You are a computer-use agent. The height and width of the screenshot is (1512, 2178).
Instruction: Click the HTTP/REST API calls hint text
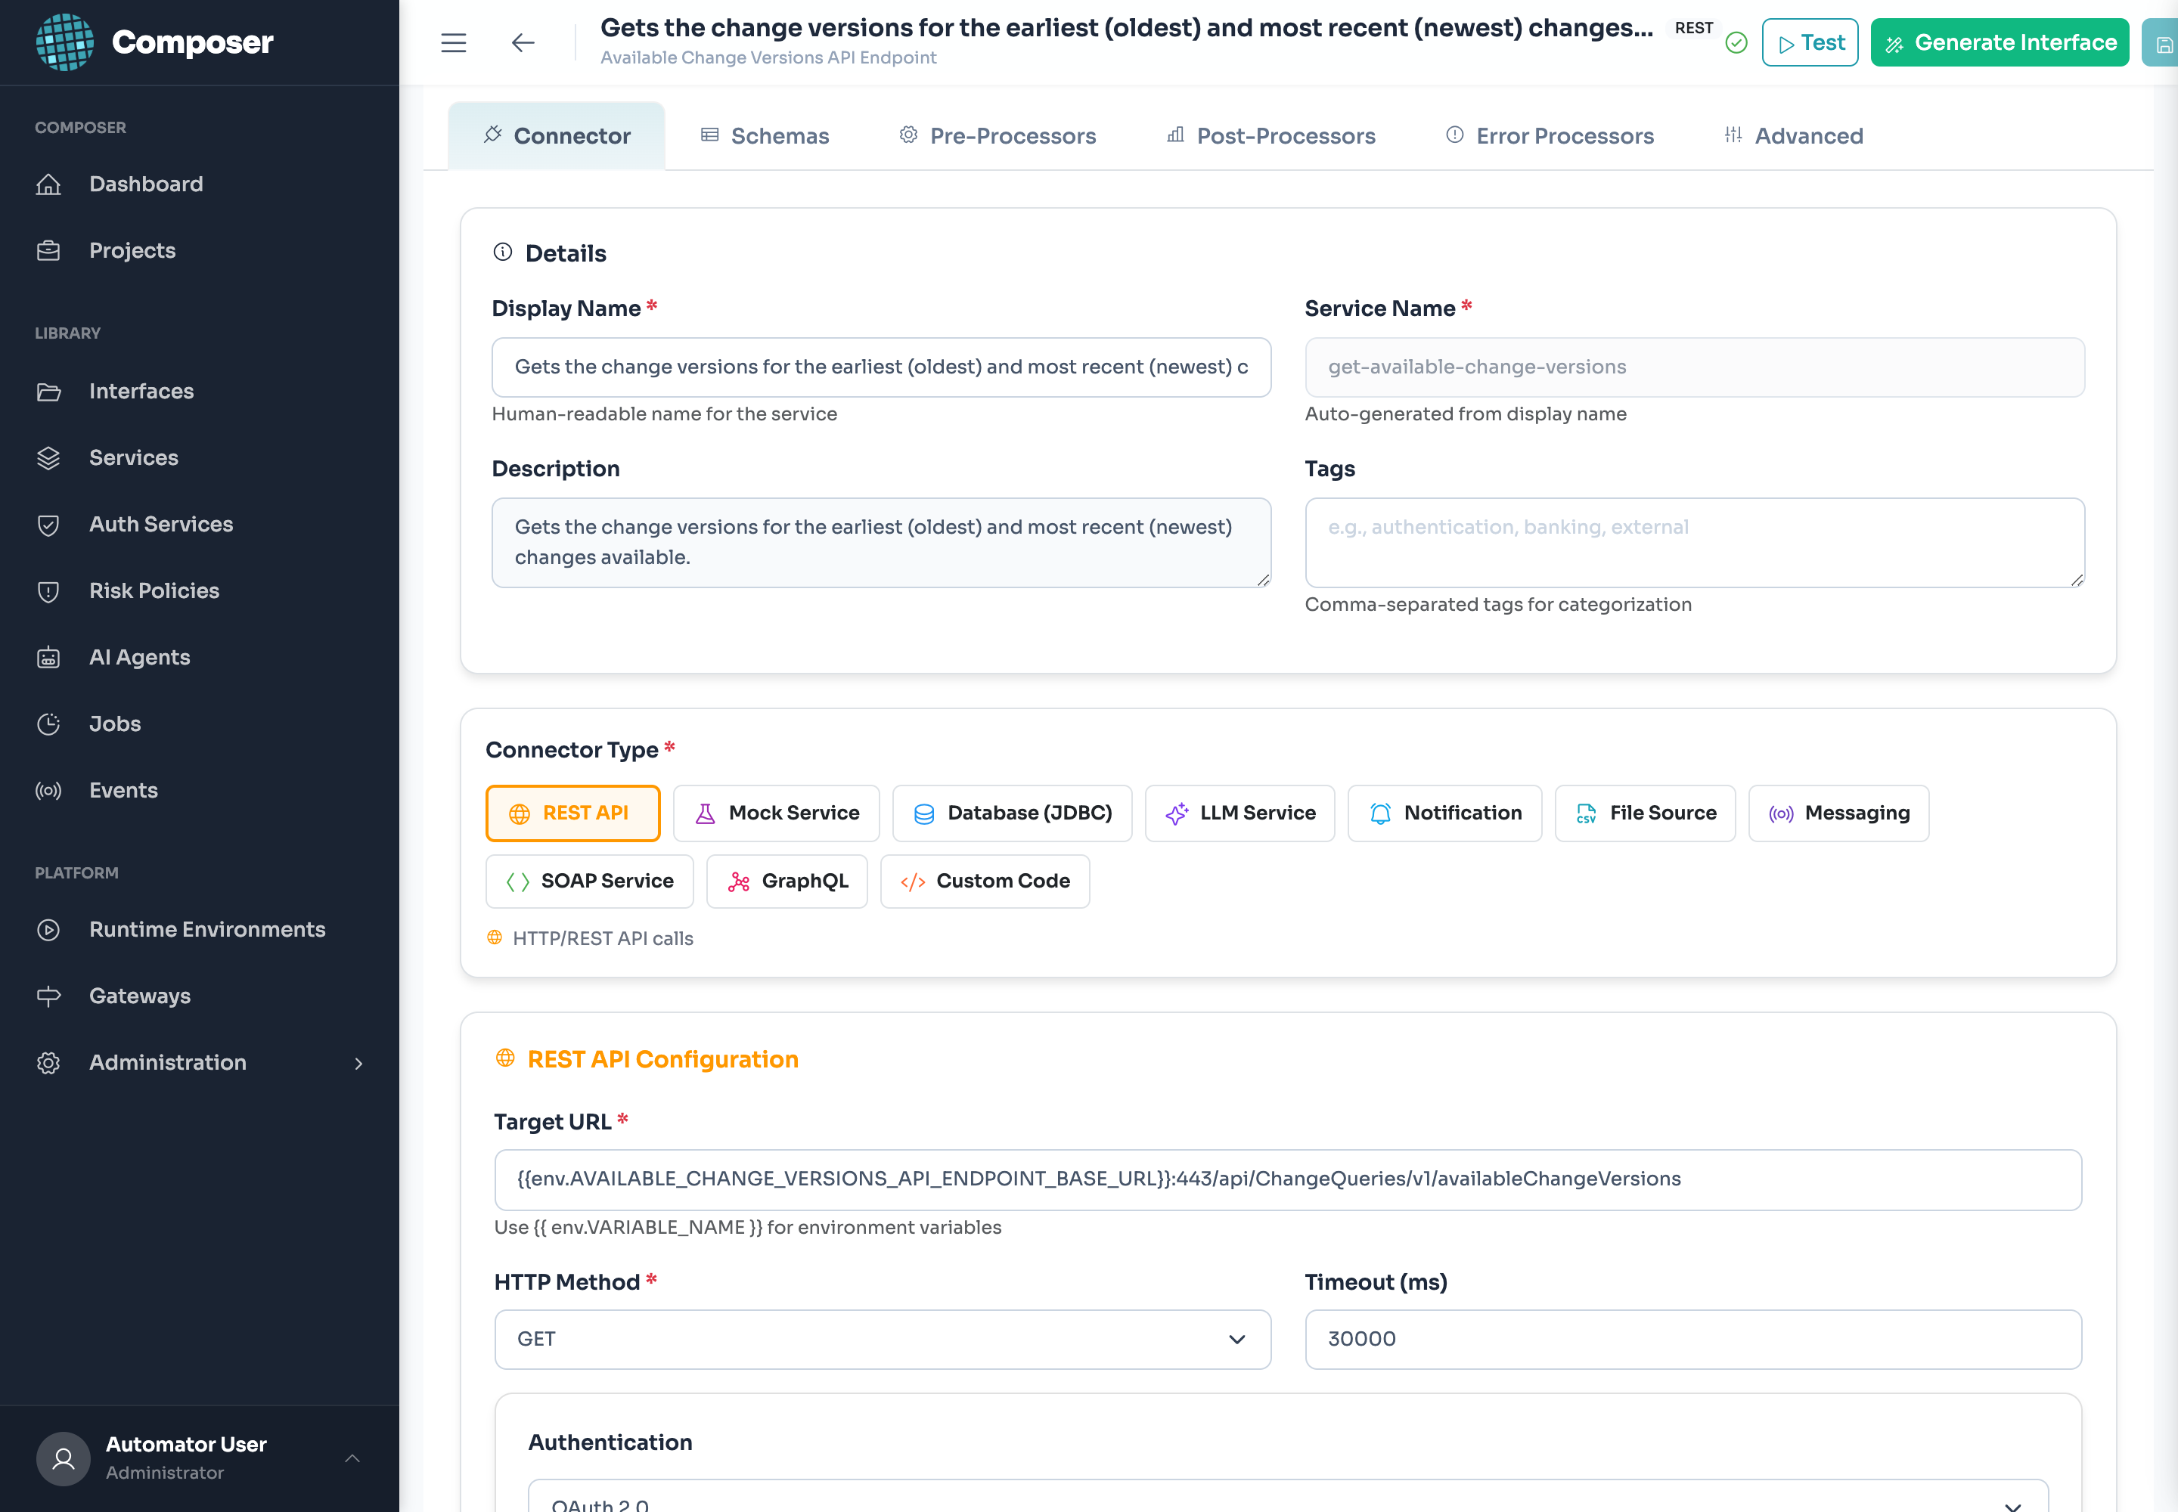point(603,938)
